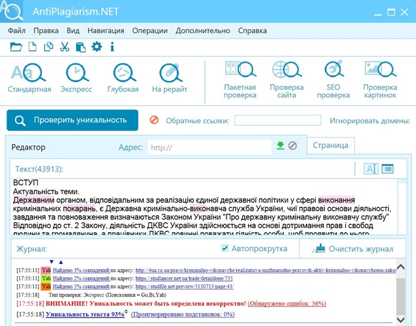Open the Вид menu
Image resolution: width=416 pixels, height=326 pixels.
[x=73, y=31]
